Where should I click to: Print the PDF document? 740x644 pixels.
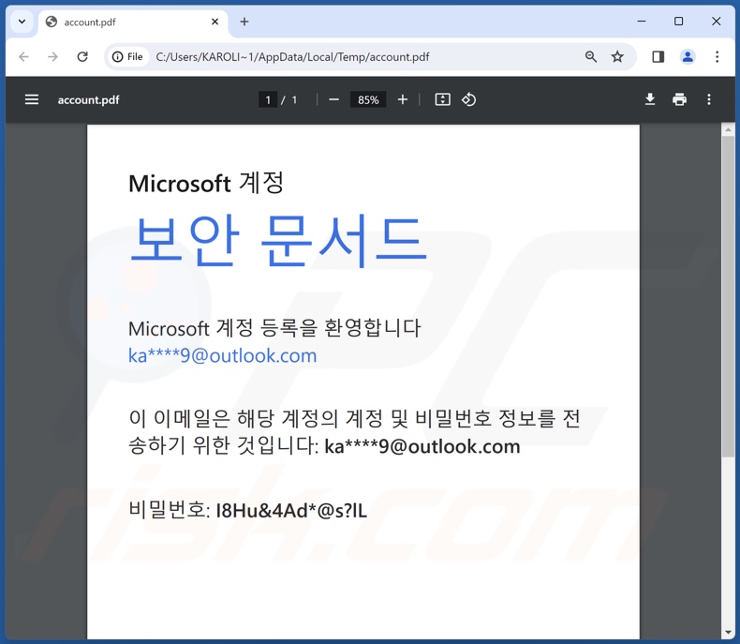(680, 99)
